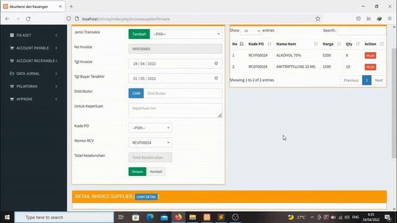Screen dimensions: 397x223
Task: Focus the Tgl Bayar Terakhir date field
Action: pyautogui.click(x=175, y=79)
